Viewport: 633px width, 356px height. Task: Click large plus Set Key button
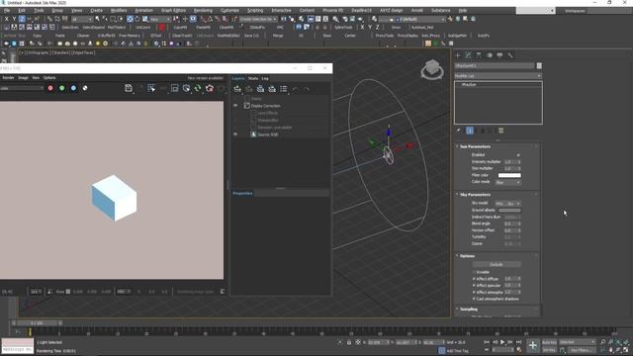click(x=533, y=345)
